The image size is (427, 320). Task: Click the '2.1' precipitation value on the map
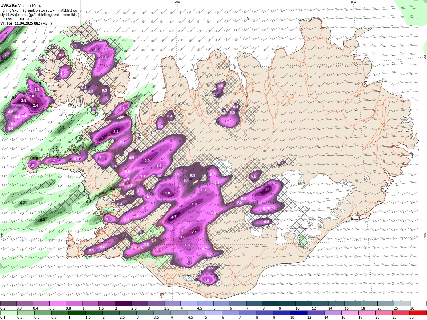pyautogui.click(x=194, y=232)
